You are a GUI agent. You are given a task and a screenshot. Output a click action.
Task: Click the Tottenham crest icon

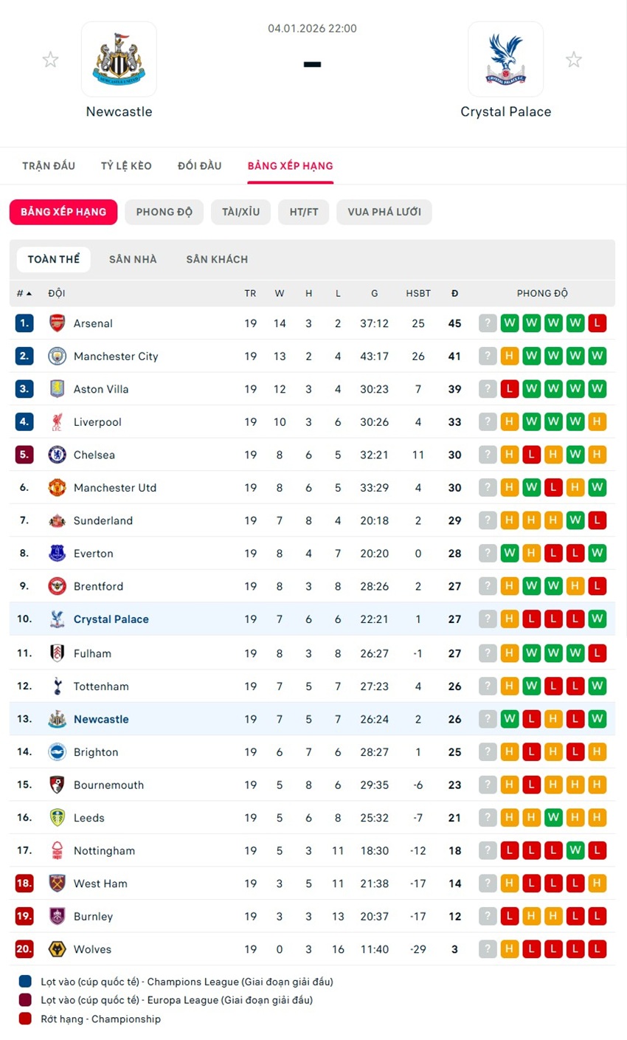point(57,686)
